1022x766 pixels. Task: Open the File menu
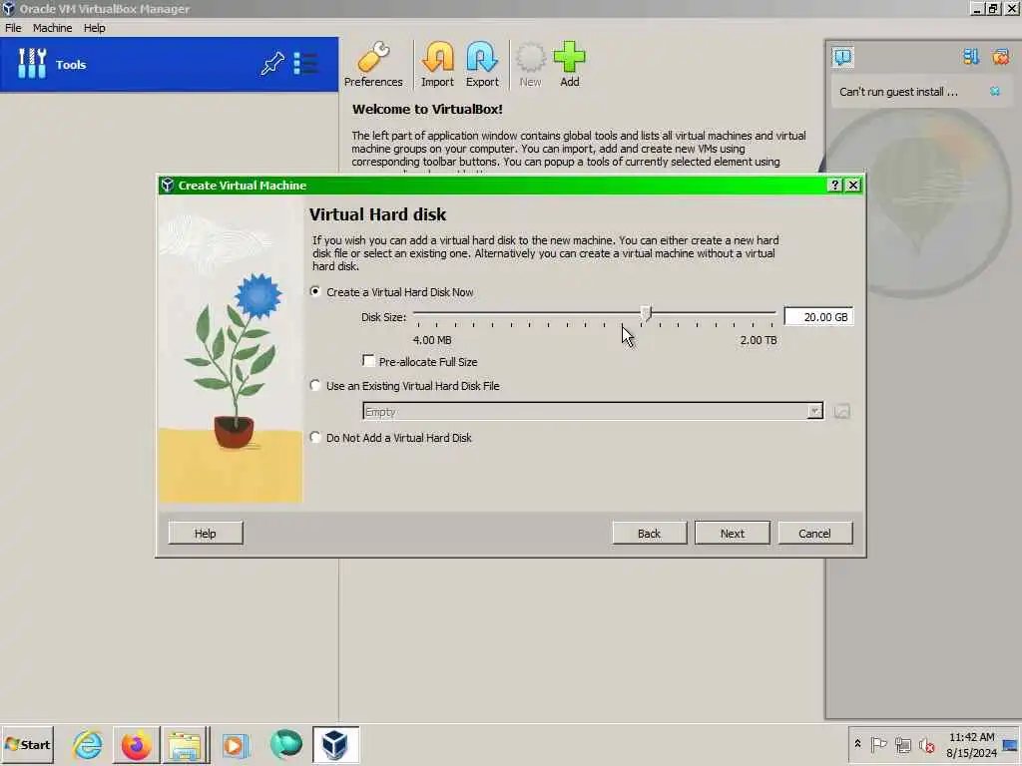[13, 28]
